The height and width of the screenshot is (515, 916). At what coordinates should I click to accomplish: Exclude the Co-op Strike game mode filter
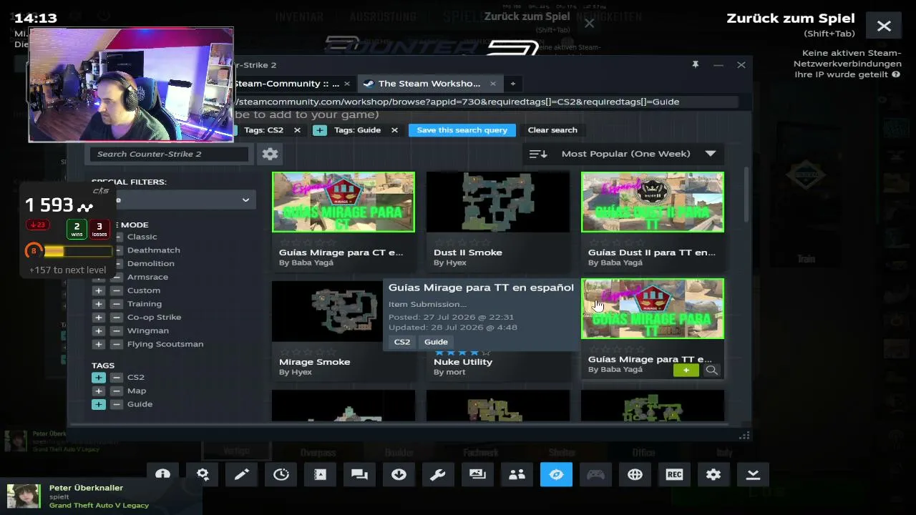116,317
